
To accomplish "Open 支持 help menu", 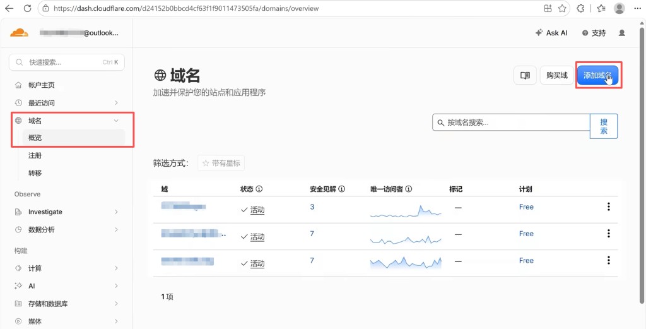I will click(x=594, y=33).
